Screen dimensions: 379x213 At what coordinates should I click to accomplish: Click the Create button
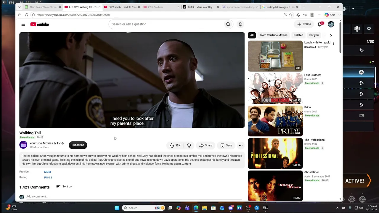pos(304,24)
